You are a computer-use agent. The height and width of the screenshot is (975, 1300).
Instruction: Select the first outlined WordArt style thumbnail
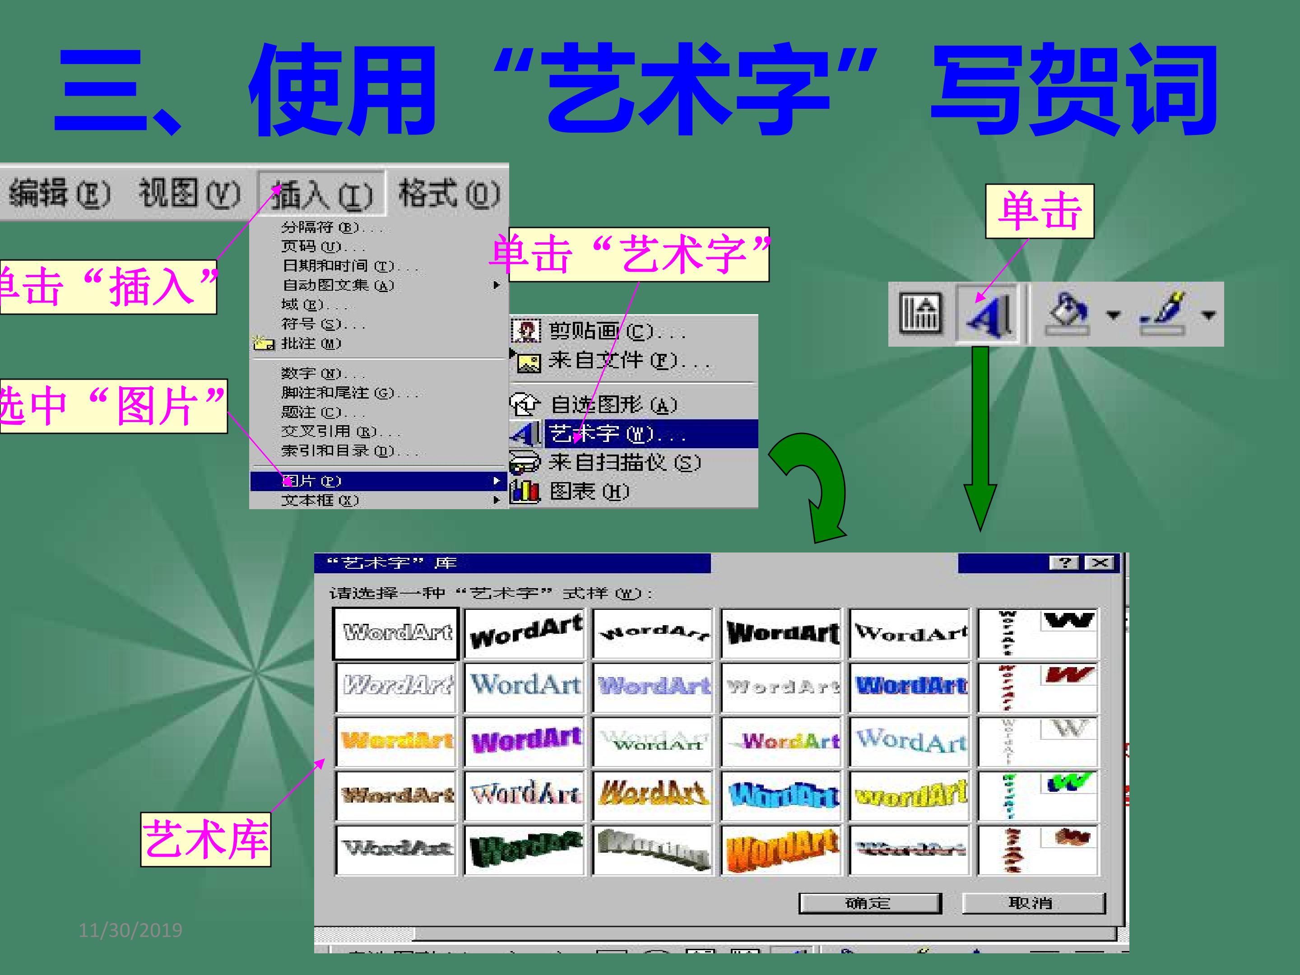(395, 633)
